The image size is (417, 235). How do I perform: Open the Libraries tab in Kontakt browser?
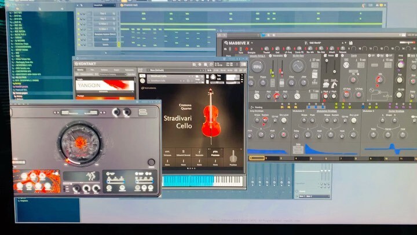(x=80, y=70)
